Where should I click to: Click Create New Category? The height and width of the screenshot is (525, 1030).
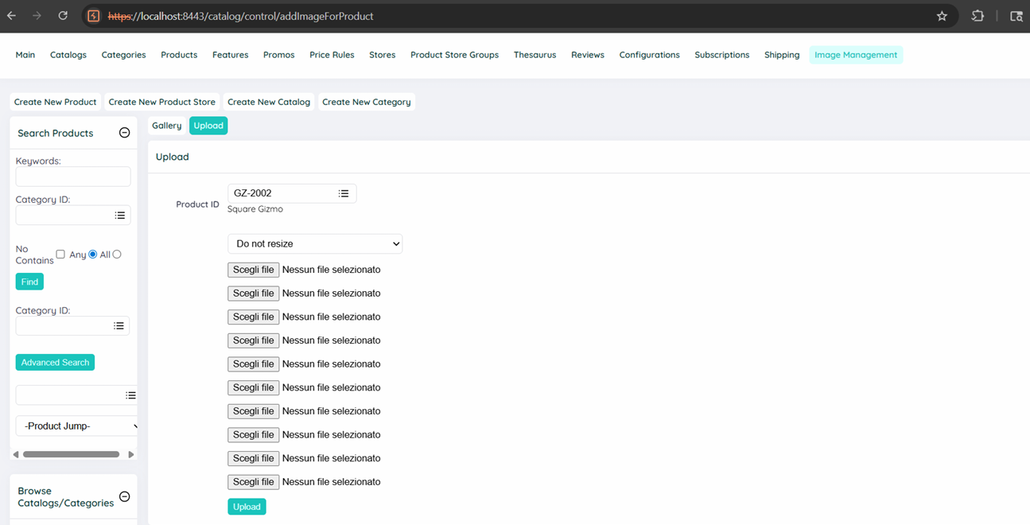click(x=367, y=102)
